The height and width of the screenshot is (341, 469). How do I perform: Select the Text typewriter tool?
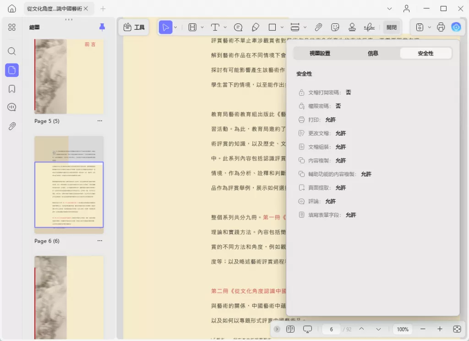click(x=215, y=27)
